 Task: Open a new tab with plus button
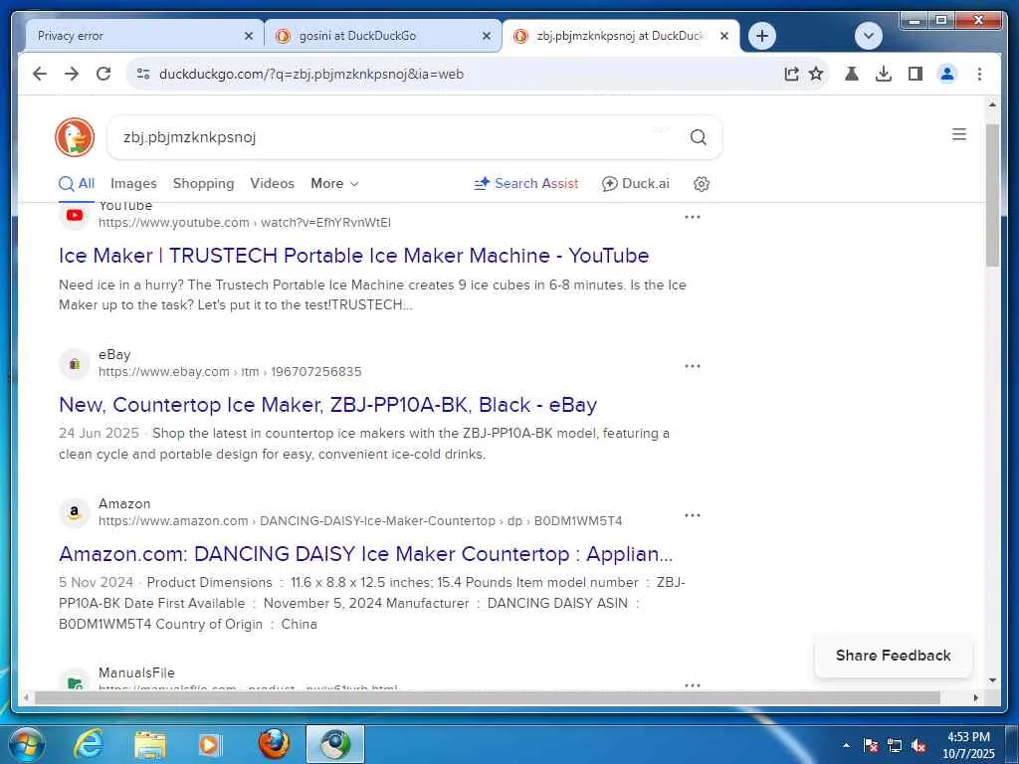(x=762, y=36)
